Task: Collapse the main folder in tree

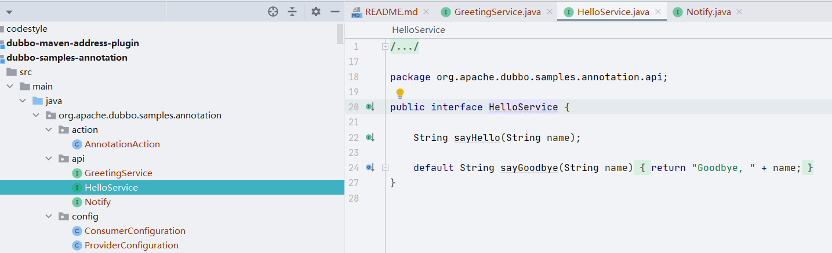Action: (x=10, y=86)
